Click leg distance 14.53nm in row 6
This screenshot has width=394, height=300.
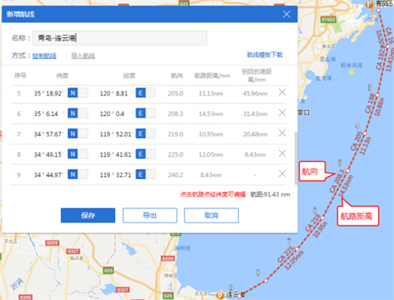pos(211,114)
